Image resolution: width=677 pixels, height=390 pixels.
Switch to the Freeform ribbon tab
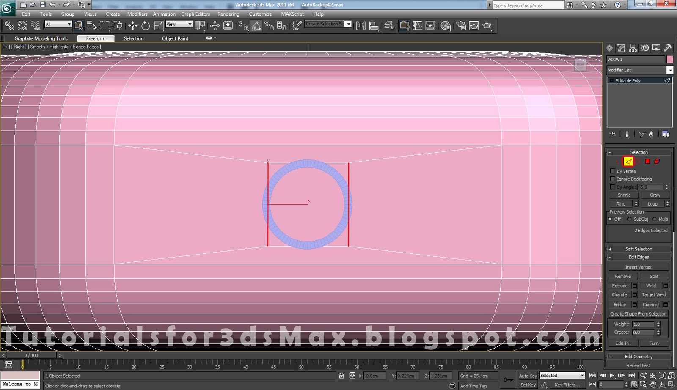[96, 38]
